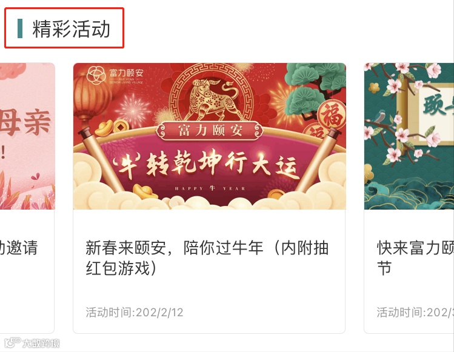Tap the HAPPY 牛 YEAR text

click(210, 188)
